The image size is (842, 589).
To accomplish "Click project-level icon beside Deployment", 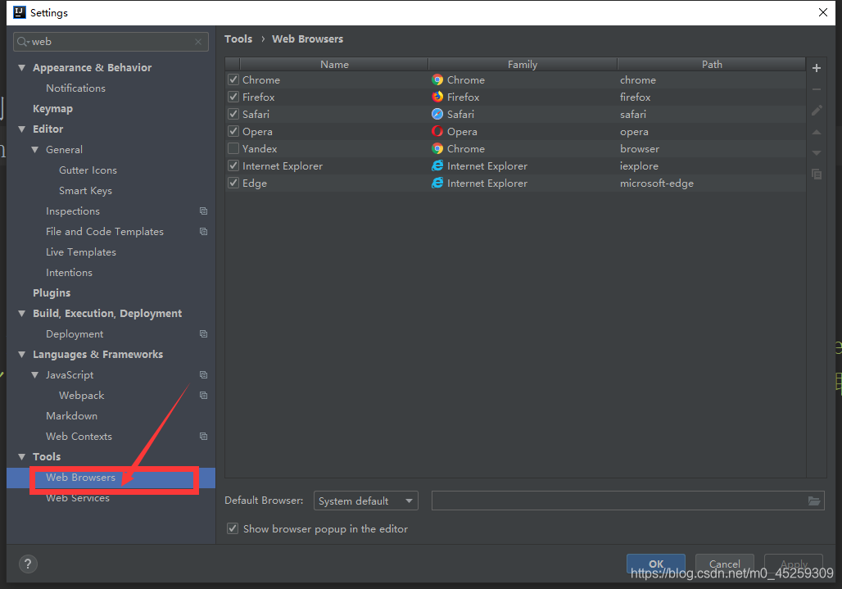I will pyautogui.click(x=203, y=334).
